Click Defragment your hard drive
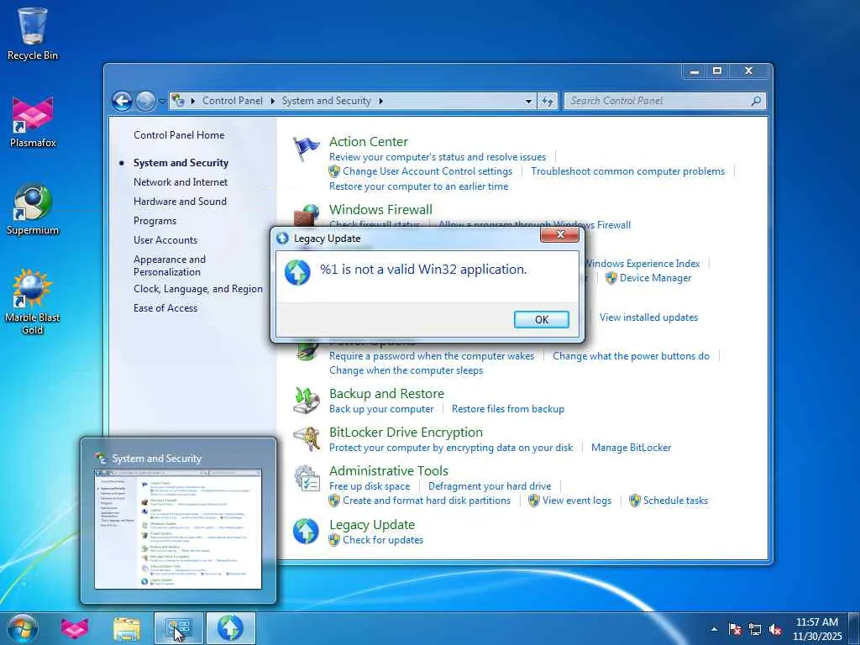This screenshot has width=860, height=645. [490, 486]
